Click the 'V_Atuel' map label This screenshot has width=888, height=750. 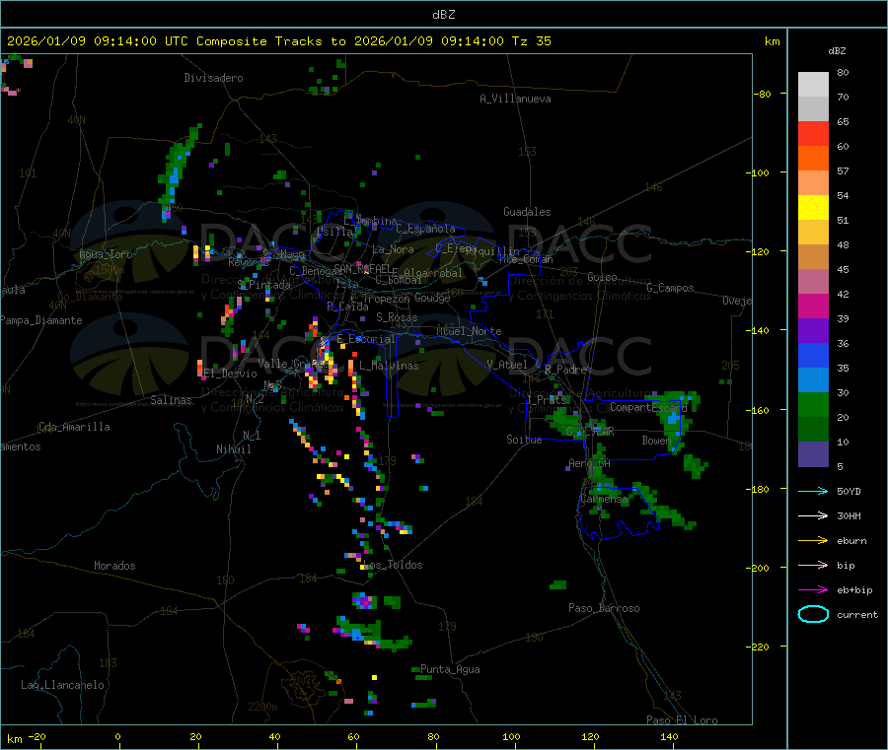(507, 365)
